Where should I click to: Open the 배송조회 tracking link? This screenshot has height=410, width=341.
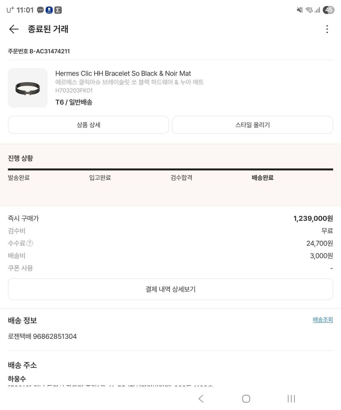pos(323,320)
